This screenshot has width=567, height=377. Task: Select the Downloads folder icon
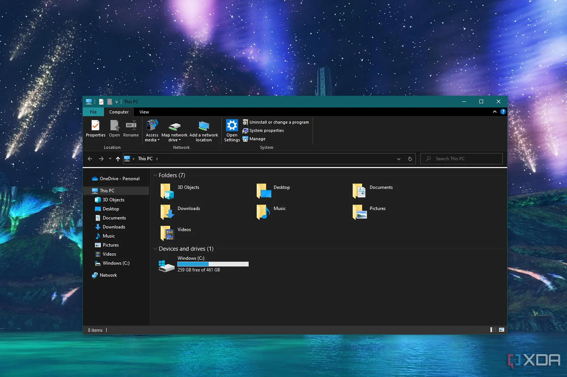coord(167,212)
